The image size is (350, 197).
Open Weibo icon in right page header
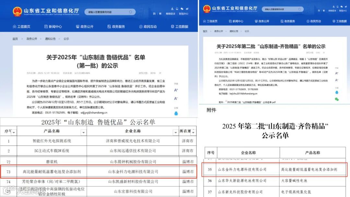pyautogui.click(x=345, y=7)
